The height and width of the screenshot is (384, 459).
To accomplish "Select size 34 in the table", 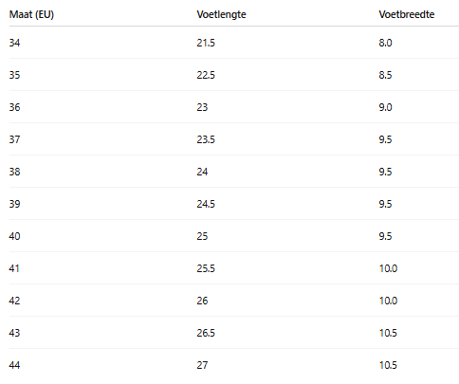I will pos(14,43).
